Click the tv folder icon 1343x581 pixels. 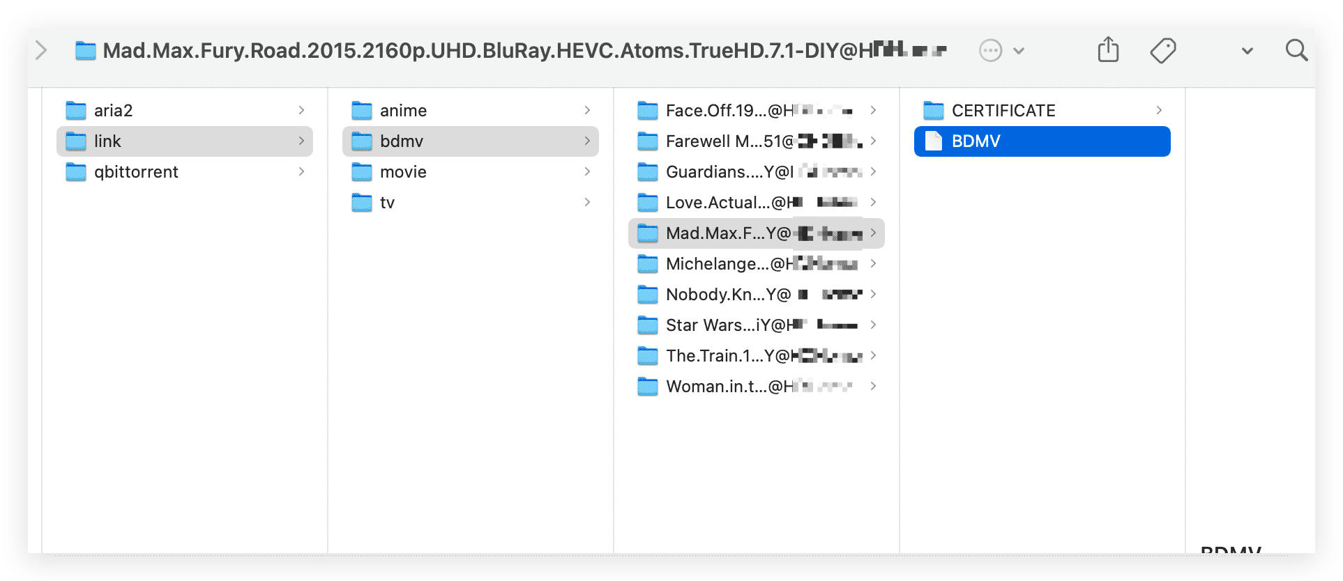362,203
